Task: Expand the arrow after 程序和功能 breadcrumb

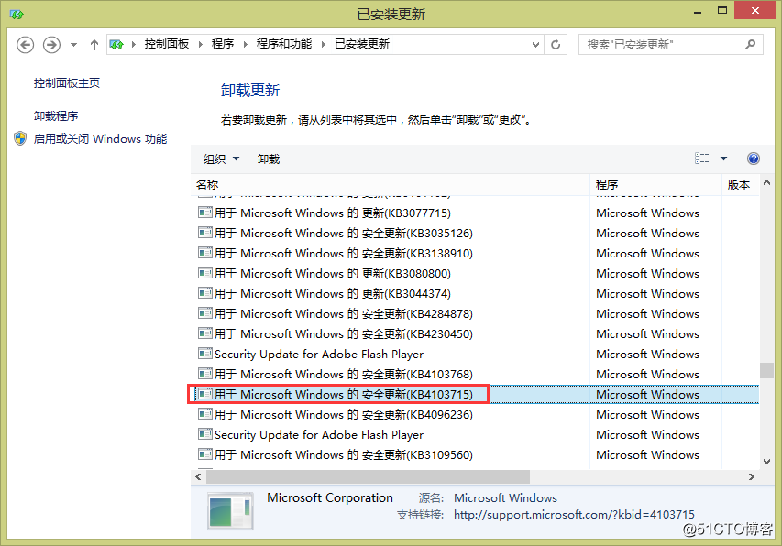Action: coord(324,44)
